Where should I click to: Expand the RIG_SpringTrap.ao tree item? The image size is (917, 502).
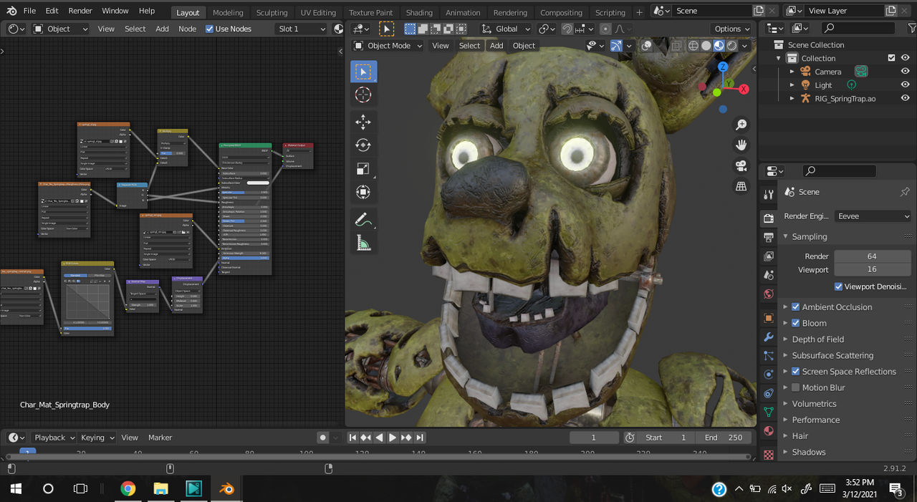point(792,98)
